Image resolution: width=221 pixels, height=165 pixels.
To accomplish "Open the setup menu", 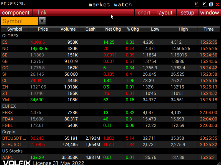I will pos(187,13).
